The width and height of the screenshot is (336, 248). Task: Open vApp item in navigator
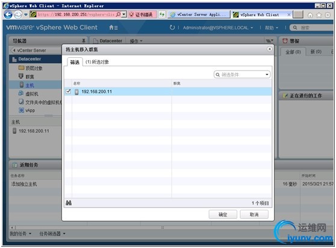(x=30, y=110)
